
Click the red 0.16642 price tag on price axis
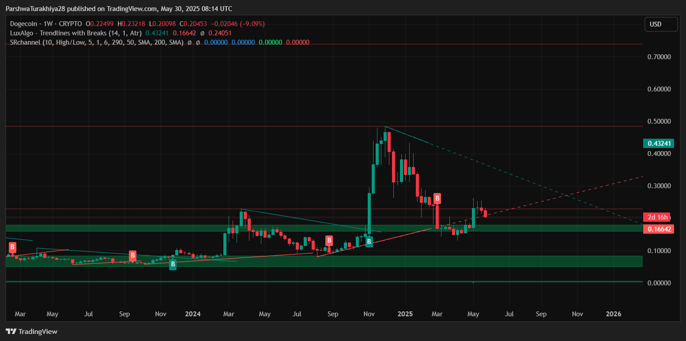pos(659,229)
